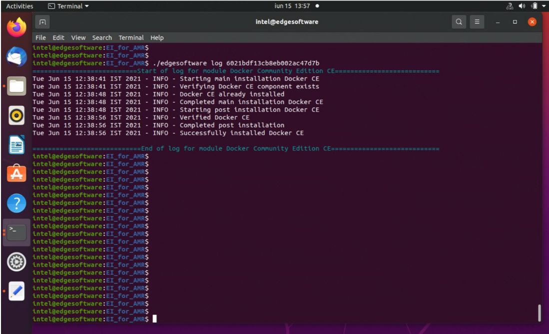Click the volume speaker icon
549x334 pixels.
(x=522, y=6)
